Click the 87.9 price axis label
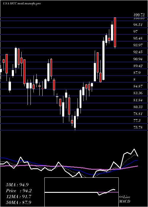This screenshot has width=148, height=207. tap(137, 73)
